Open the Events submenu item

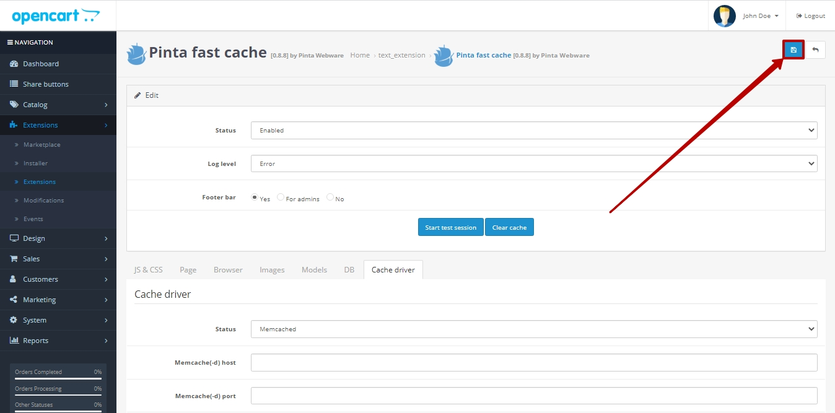[x=58, y=219]
